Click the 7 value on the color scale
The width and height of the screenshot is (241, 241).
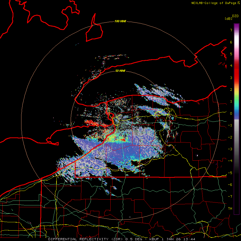tap(231, 30)
